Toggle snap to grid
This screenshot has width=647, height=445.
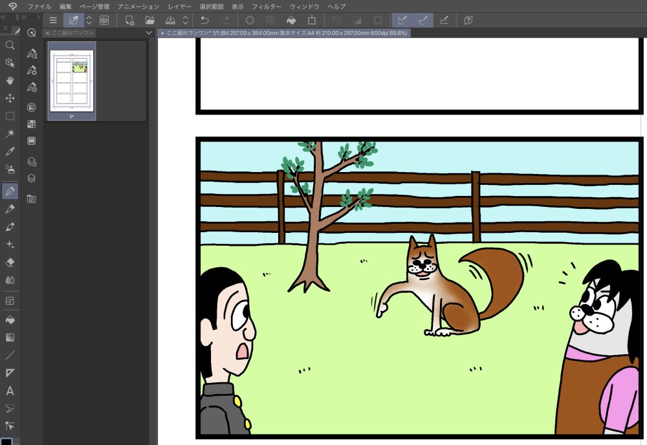(444, 20)
